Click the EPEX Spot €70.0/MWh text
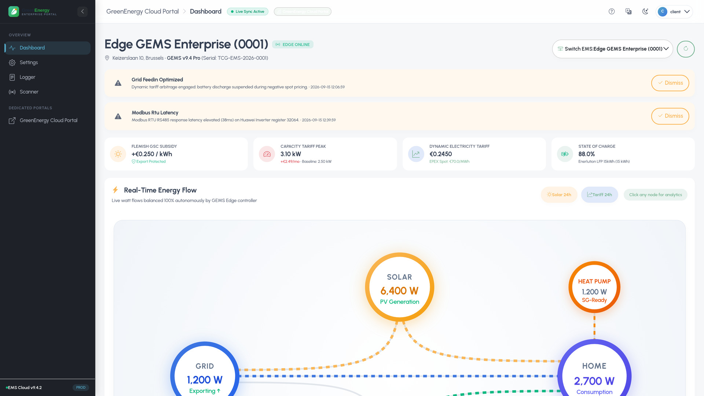The width and height of the screenshot is (704, 396). coord(449,162)
